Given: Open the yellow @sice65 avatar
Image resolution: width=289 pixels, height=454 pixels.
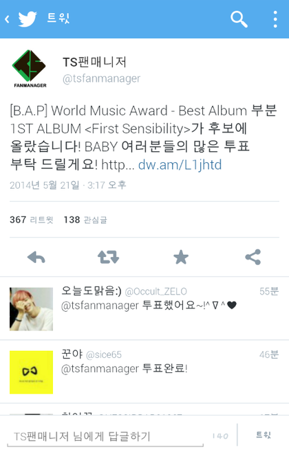Looking at the screenshot, I should [x=32, y=372].
